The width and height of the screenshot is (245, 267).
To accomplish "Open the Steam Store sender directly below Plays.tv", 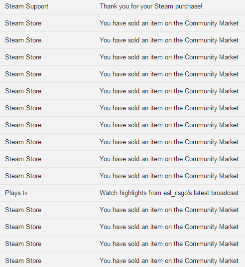I will [23, 210].
